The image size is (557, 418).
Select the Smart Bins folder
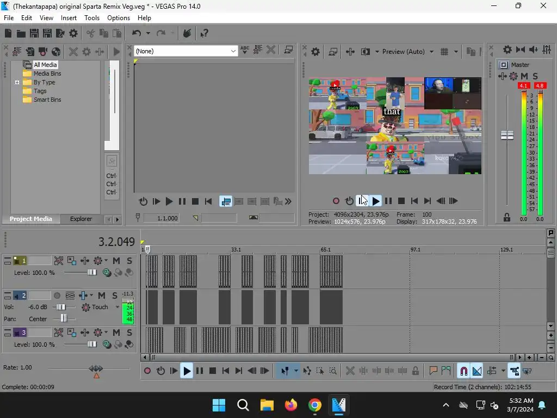[x=47, y=100]
